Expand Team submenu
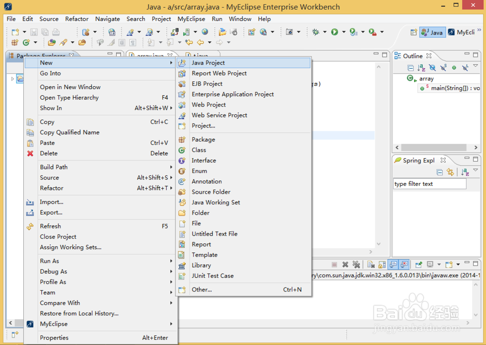Image resolution: width=486 pixels, height=345 pixels. [x=171, y=292]
